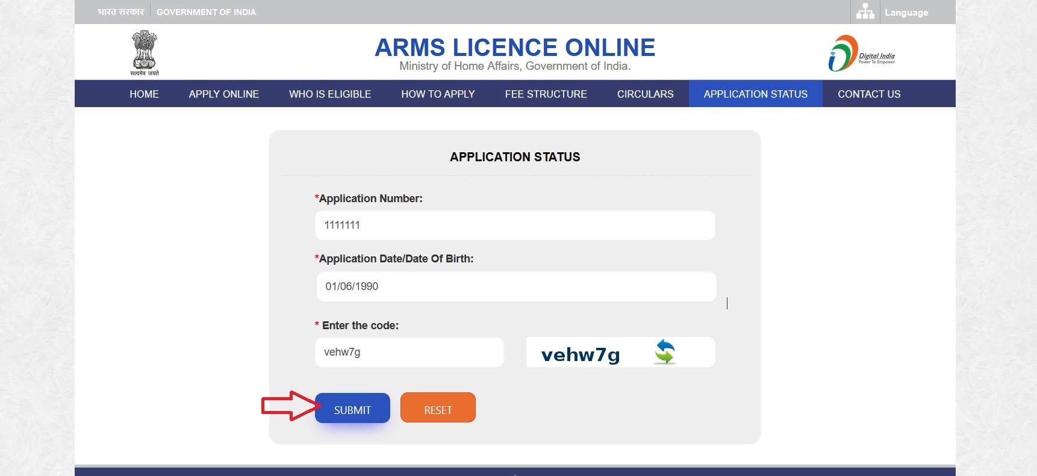Click the Government of India link

coord(206,12)
